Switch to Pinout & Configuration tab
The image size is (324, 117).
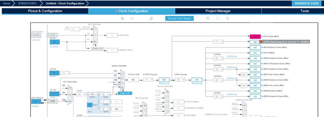pos(45,11)
